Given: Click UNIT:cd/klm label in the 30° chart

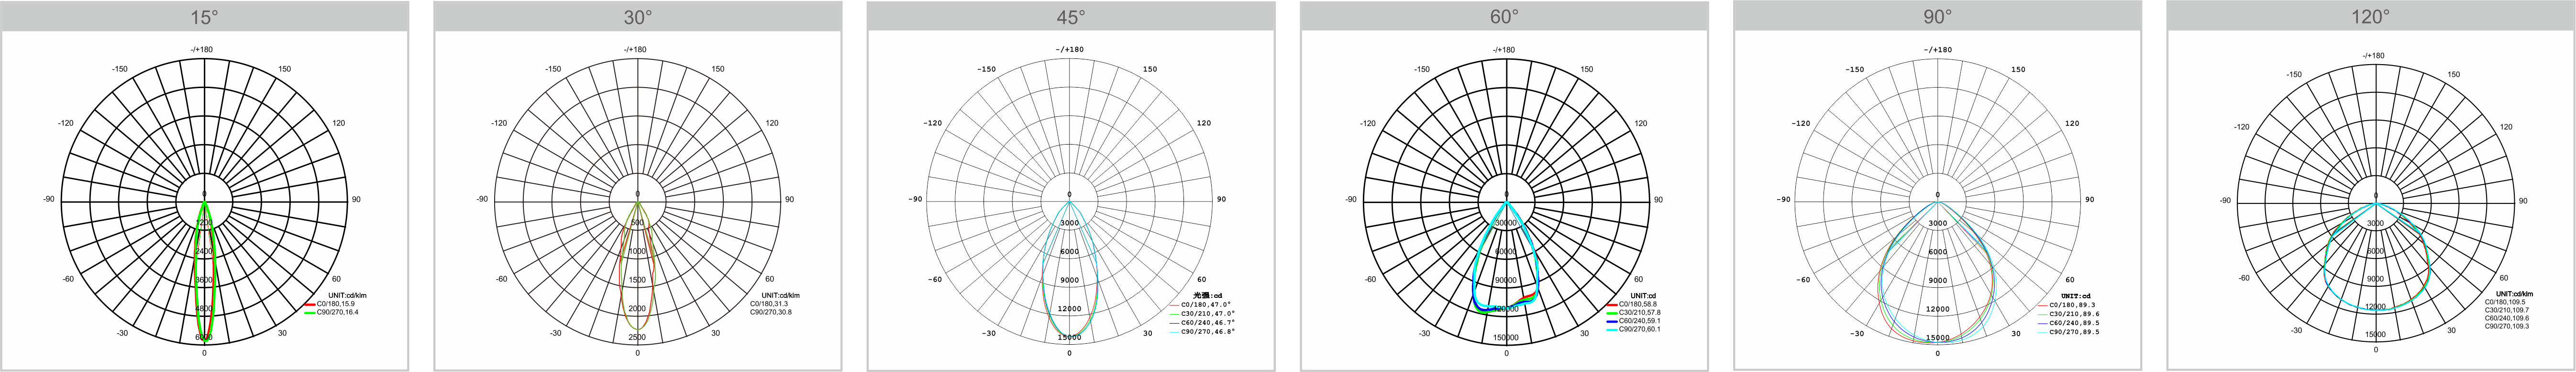Looking at the screenshot, I should pos(780,296).
